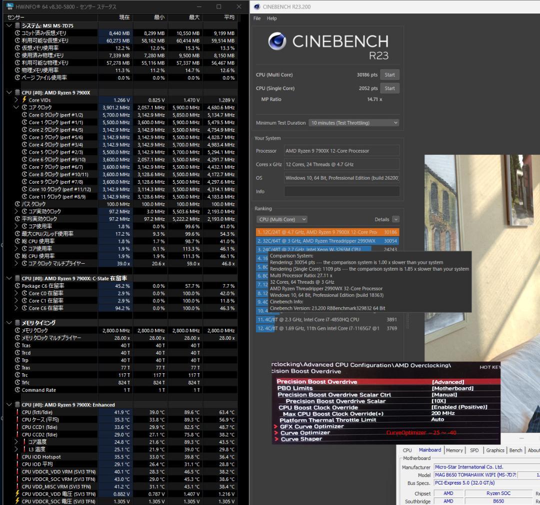
Task: Click the HWiNFO app icon in title bar
Action: pos(9,7)
